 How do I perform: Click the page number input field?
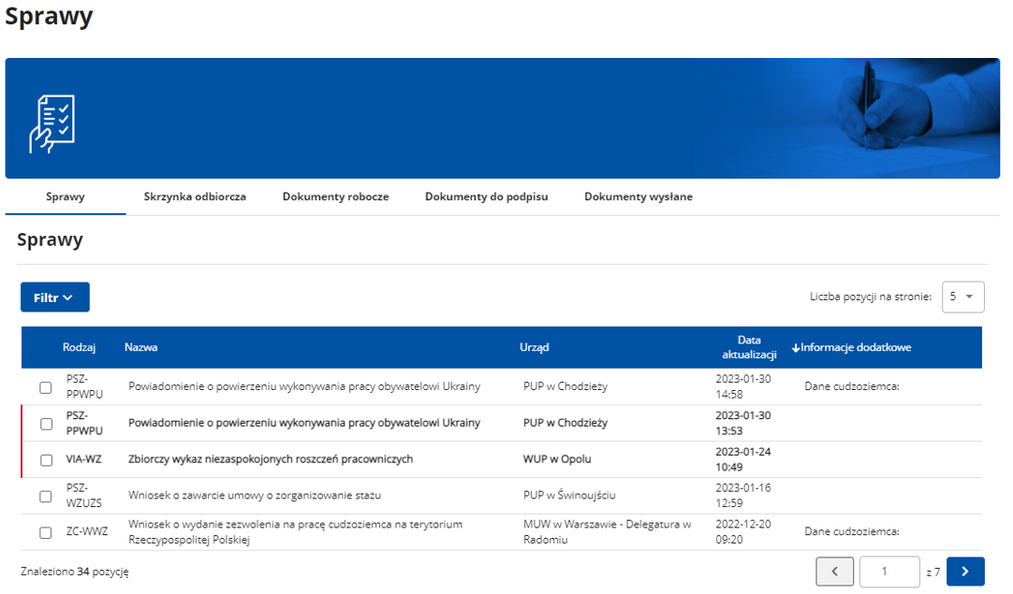click(888, 572)
